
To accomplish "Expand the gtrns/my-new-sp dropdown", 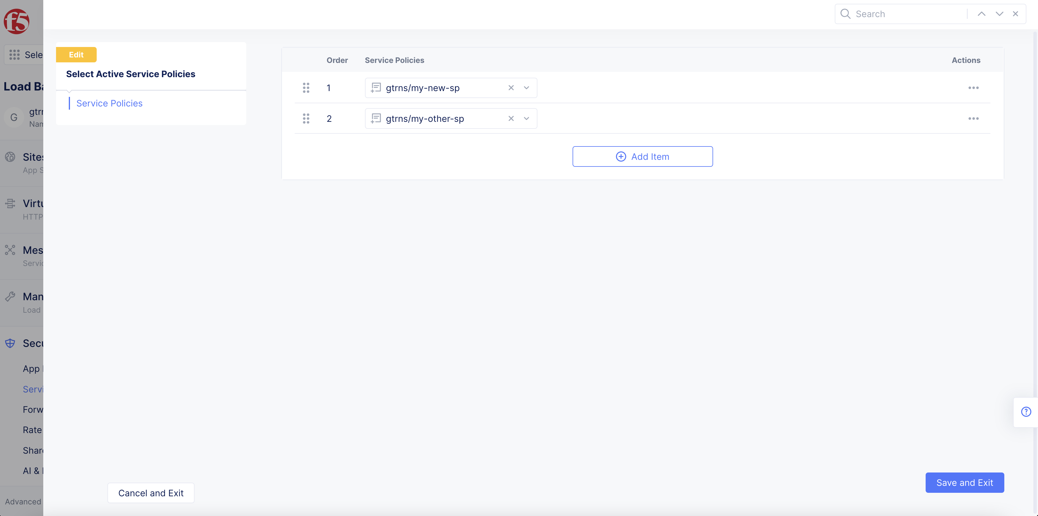I will 526,88.
